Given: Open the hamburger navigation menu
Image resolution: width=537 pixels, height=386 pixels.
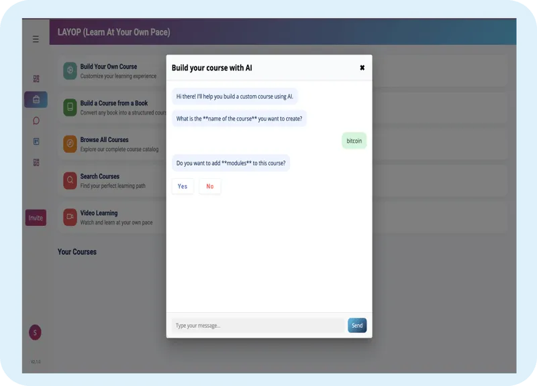Looking at the screenshot, I should click(36, 40).
